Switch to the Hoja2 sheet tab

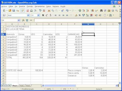[x=22, y=85]
